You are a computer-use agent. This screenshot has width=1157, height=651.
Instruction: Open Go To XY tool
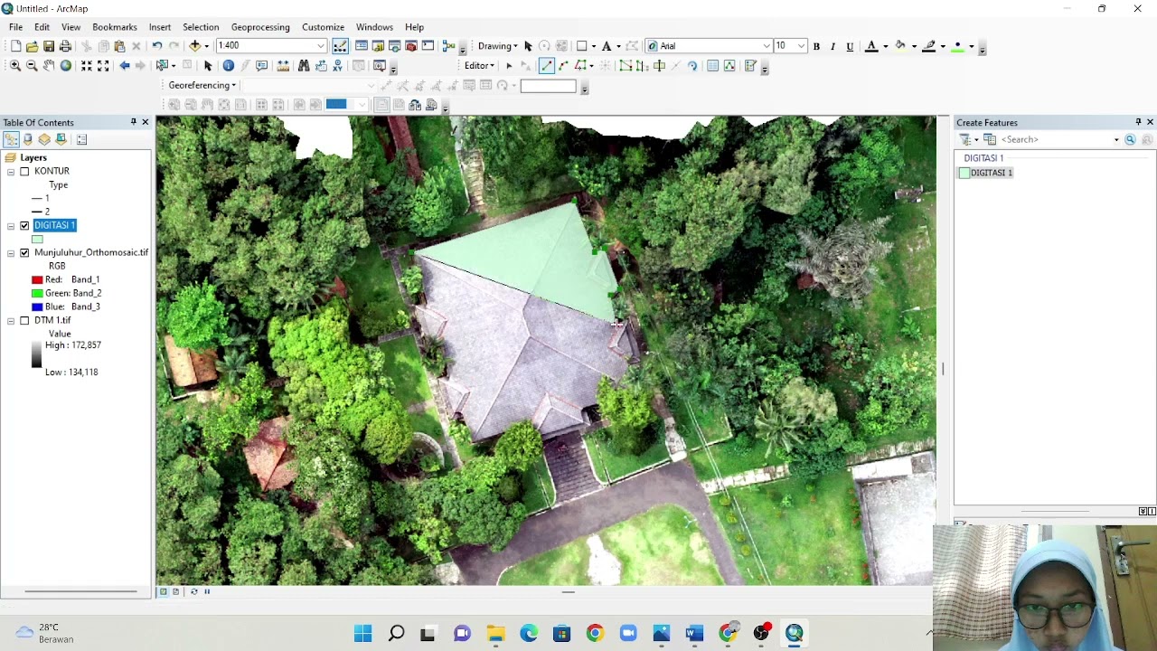[x=338, y=66]
